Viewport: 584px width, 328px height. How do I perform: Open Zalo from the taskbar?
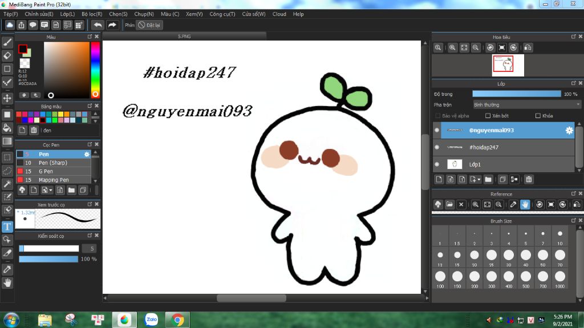coord(151,320)
